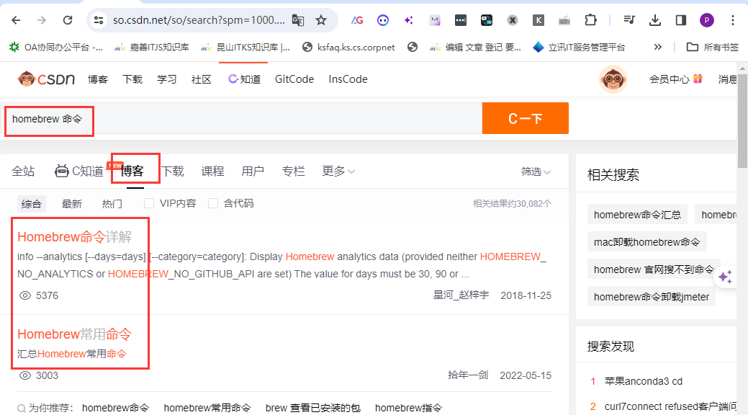Open GitCode in top navigation
The image size is (748, 415).
coord(294,79)
